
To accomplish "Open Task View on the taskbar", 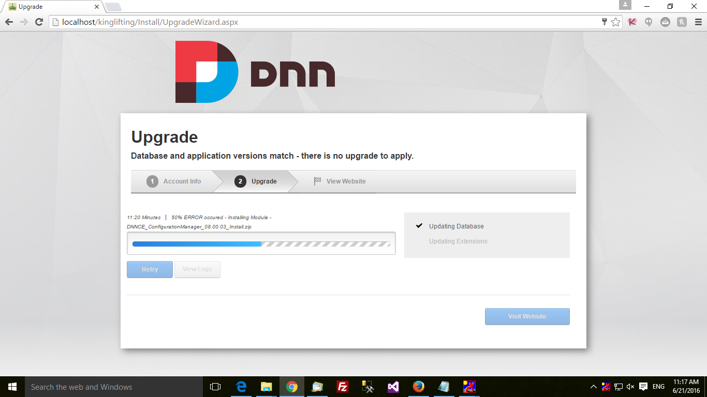I will click(215, 387).
